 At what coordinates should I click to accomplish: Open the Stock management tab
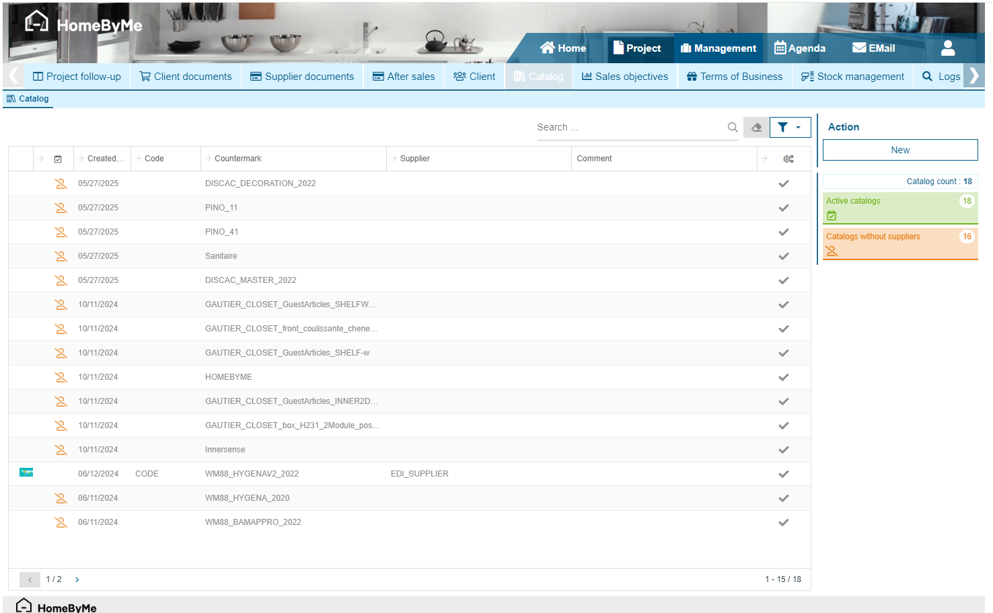[x=852, y=77]
